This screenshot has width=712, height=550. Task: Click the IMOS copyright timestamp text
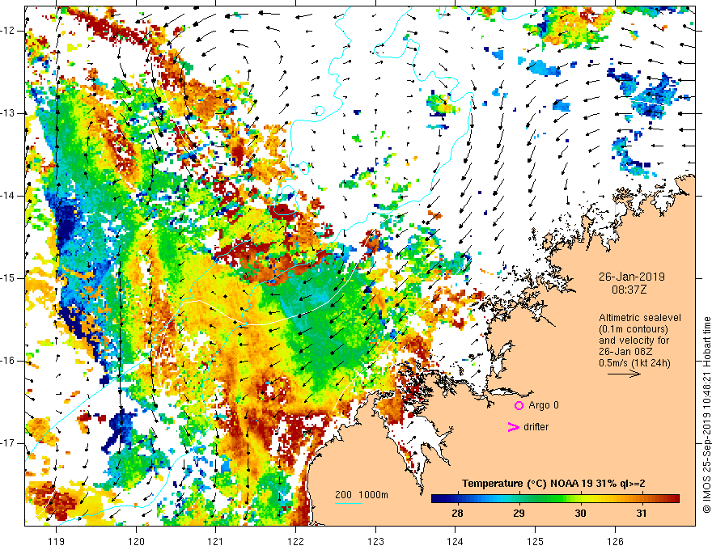[x=706, y=415]
